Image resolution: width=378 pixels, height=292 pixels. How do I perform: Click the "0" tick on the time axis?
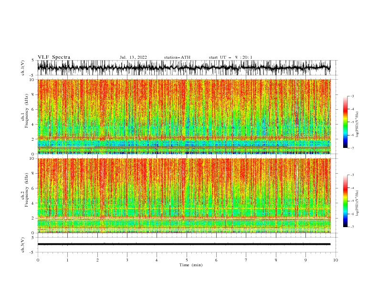pos(38,260)
